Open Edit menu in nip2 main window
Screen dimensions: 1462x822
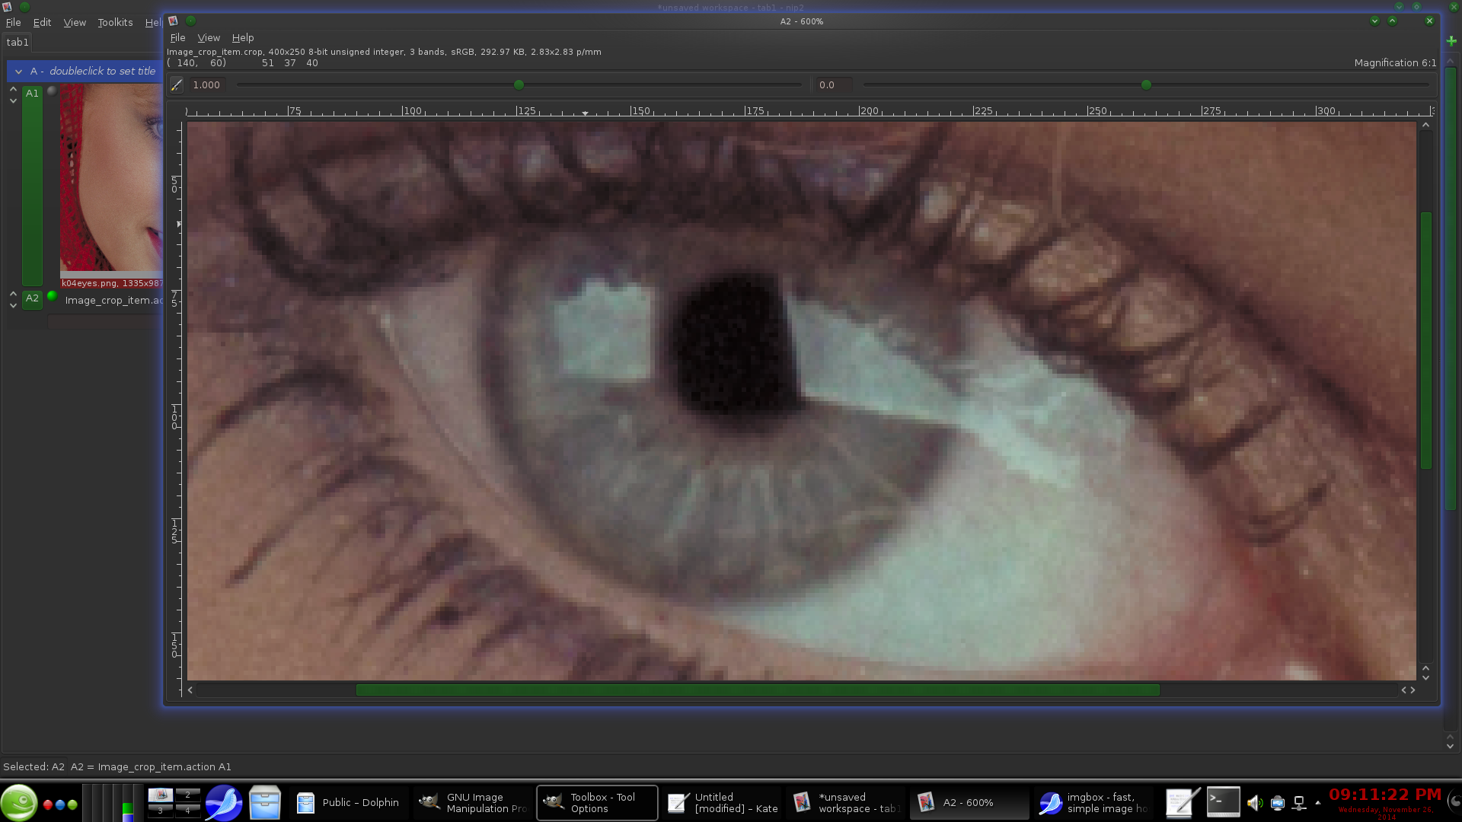tap(42, 23)
